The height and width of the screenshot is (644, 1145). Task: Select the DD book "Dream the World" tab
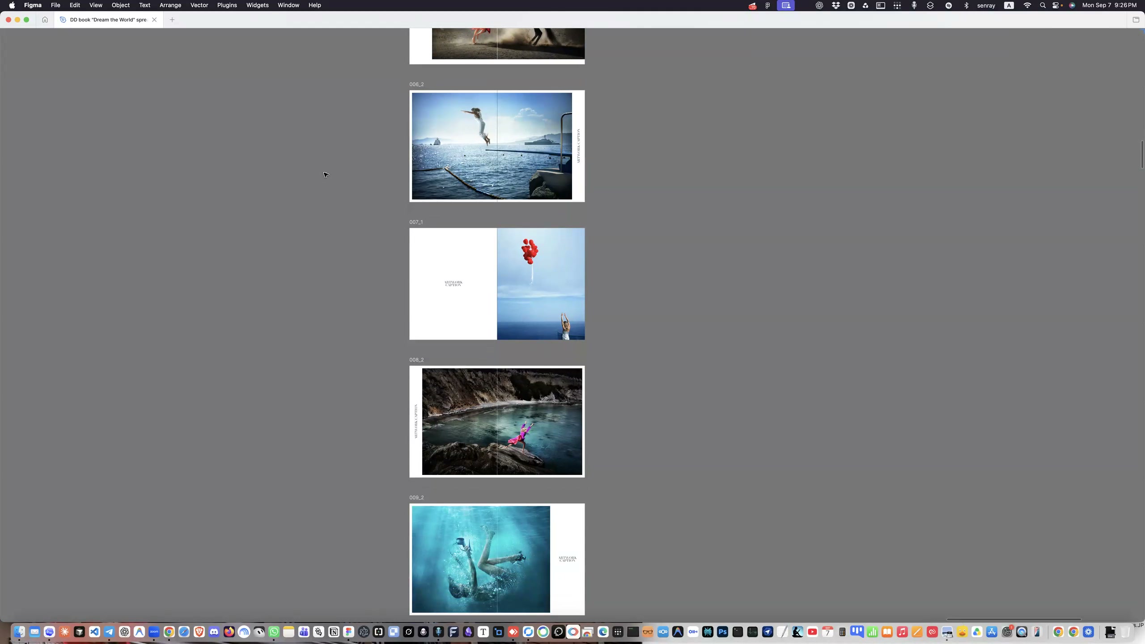point(108,20)
